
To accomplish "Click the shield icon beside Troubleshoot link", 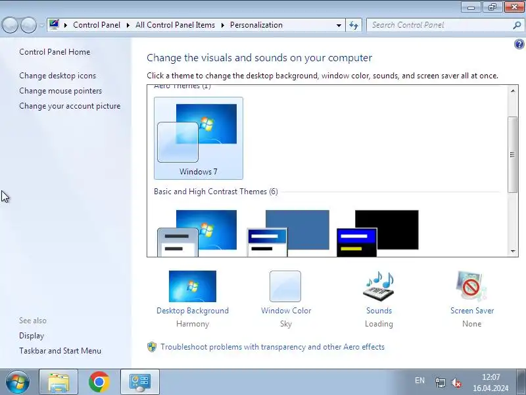I will coord(152,347).
